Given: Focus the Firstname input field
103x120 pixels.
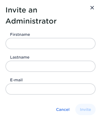Looking at the screenshot, I should (51, 44).
